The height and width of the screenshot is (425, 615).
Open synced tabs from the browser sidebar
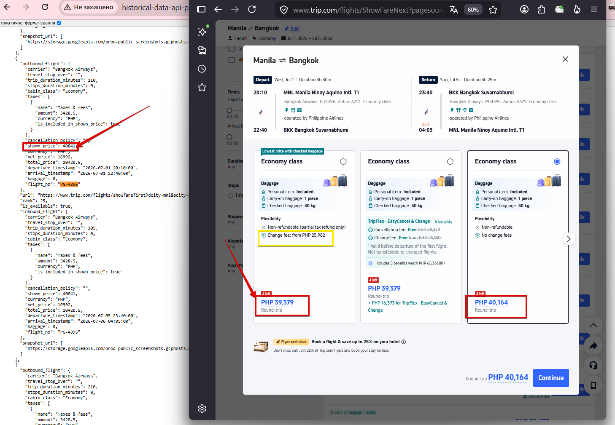pyautogui.click(x=202, y=51)
